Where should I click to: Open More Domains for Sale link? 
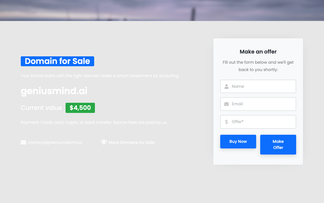pos(132,142)
